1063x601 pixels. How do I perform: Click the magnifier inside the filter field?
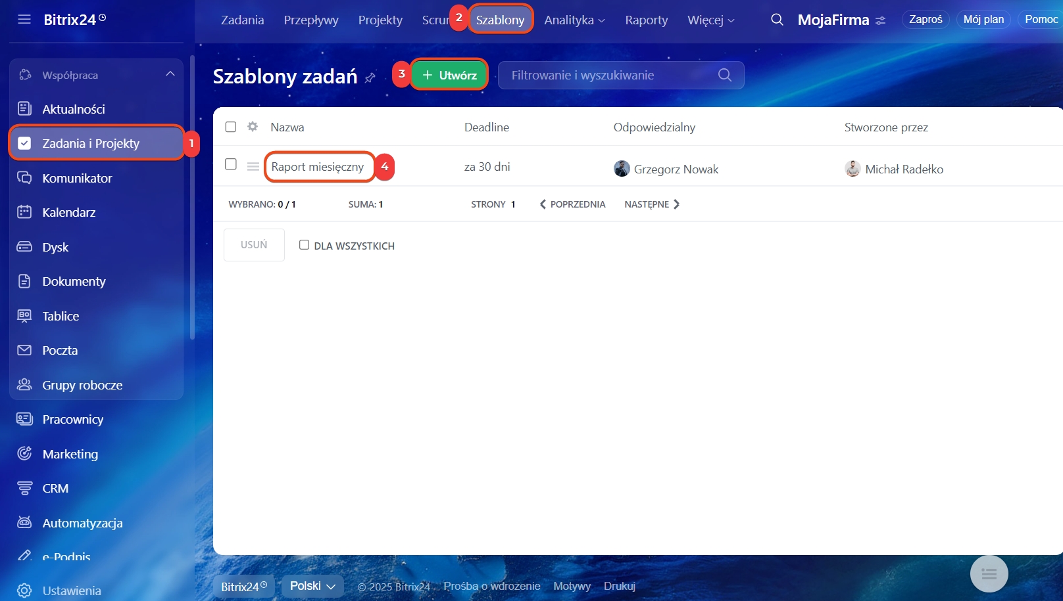click(725, 75)
